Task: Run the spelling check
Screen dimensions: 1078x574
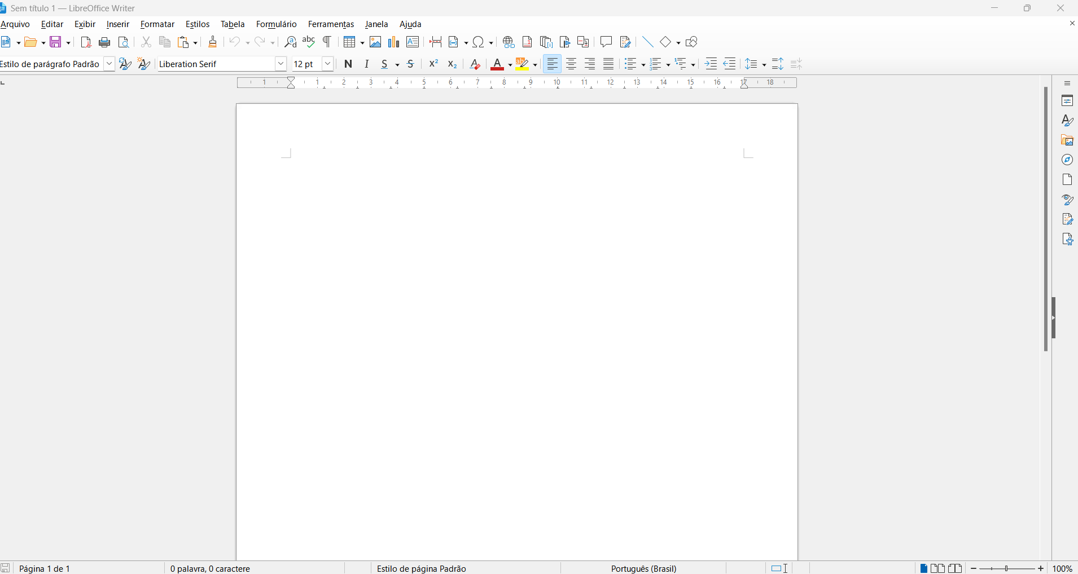Action: point(309,42)
